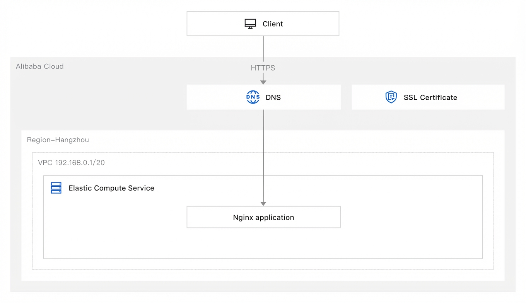The height and width of the screenshot is (303, 526).
Task: Select the DNS text label
Action: click(273, 97)
